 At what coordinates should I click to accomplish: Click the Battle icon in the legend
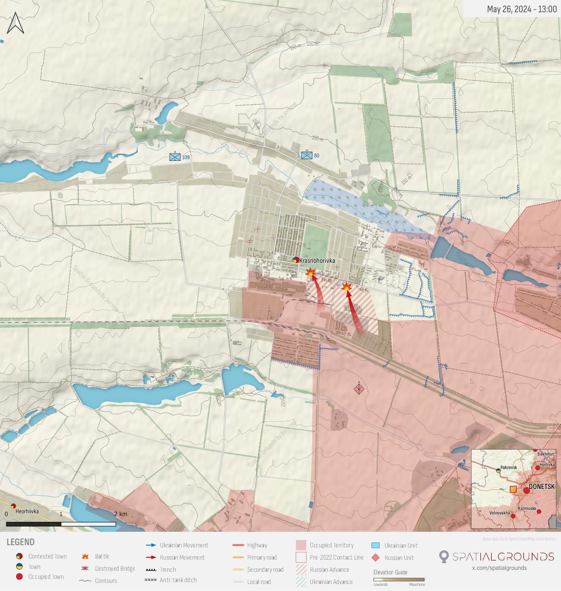coord(86,556)
